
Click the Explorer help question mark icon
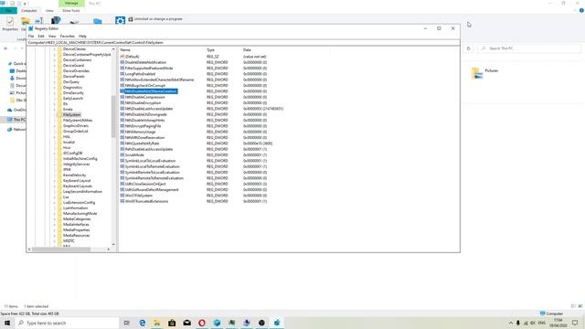(x=581, y=10)
